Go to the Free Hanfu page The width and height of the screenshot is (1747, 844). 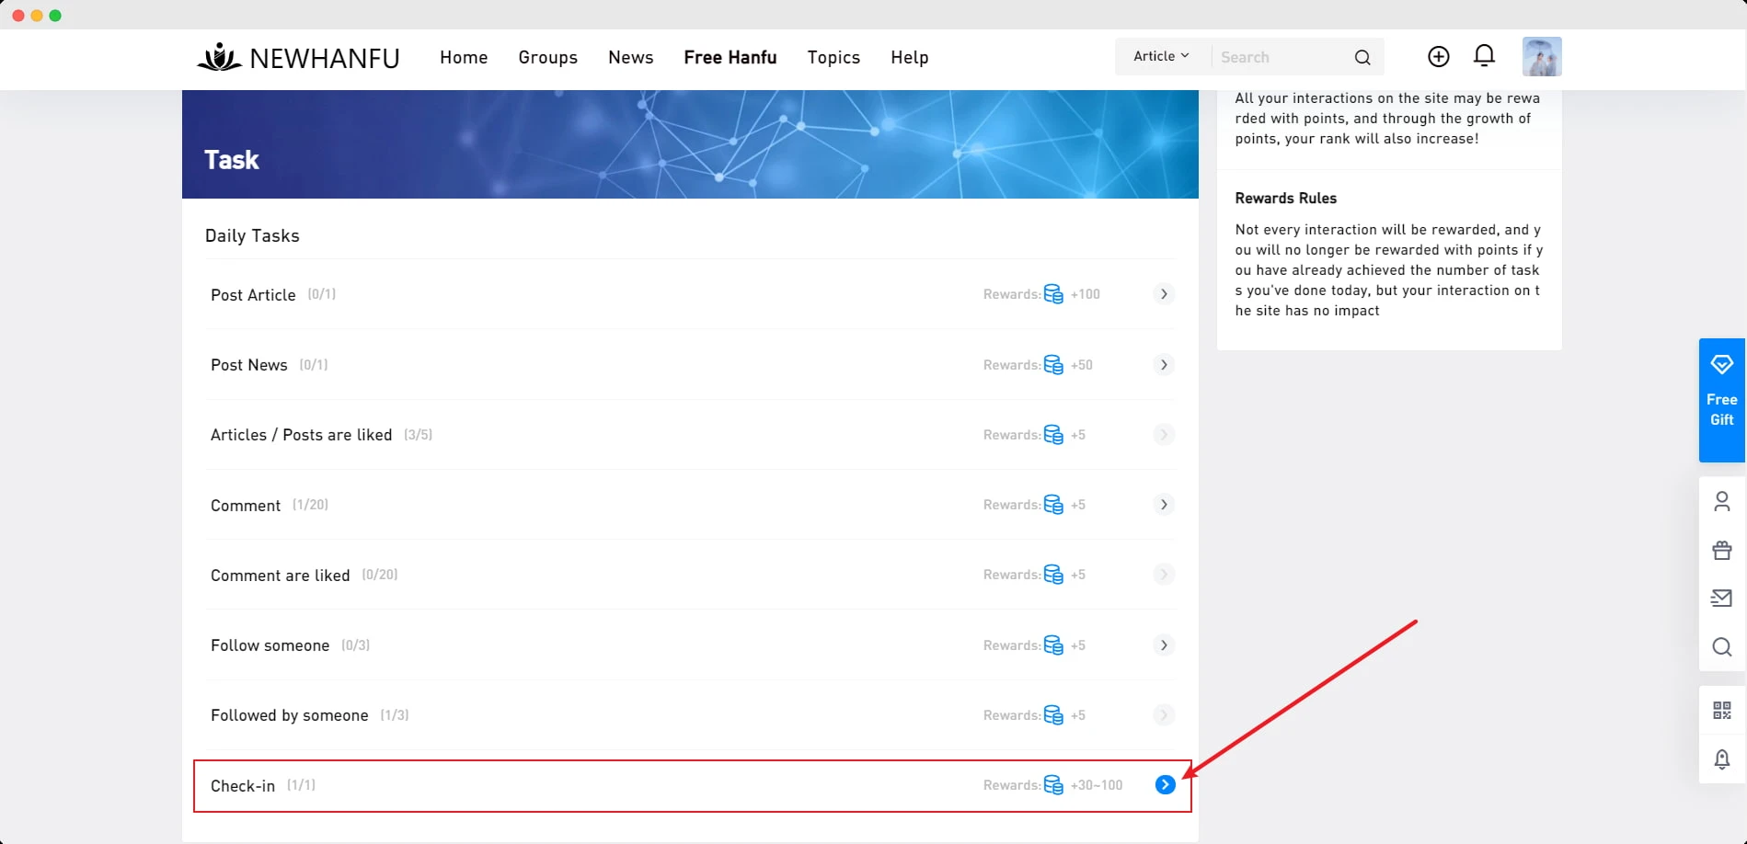click(730, 58)
